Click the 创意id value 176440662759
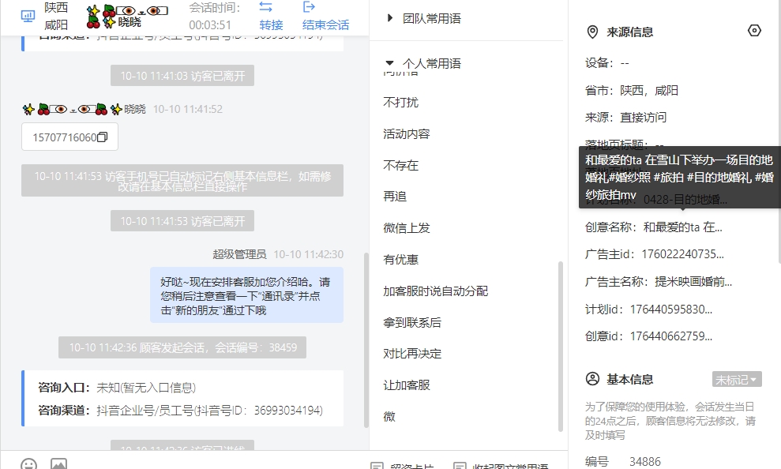The height and width of the screenshot is (469, 781). (671, 336)
